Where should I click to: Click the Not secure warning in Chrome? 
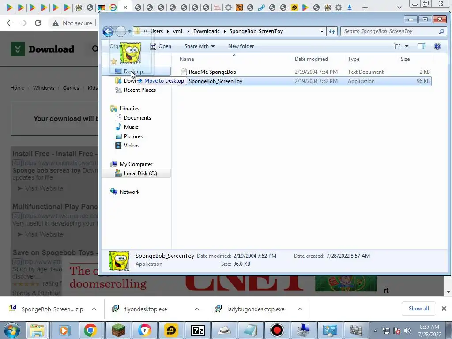click(x=72, y=23)
